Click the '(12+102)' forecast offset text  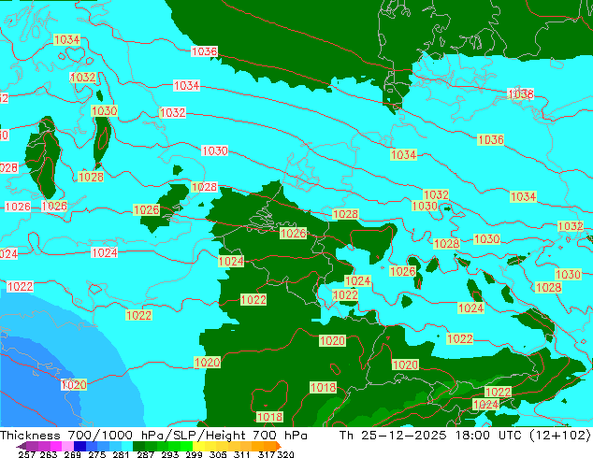click(559, 435)
